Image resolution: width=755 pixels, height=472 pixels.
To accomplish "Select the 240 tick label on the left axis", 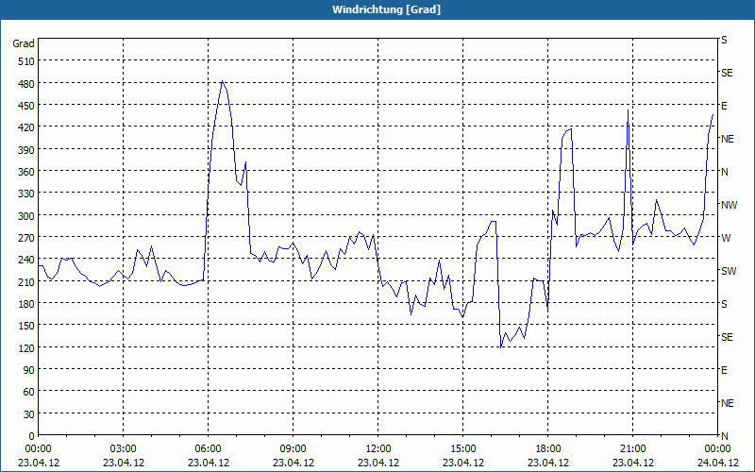I will point(26,260).
